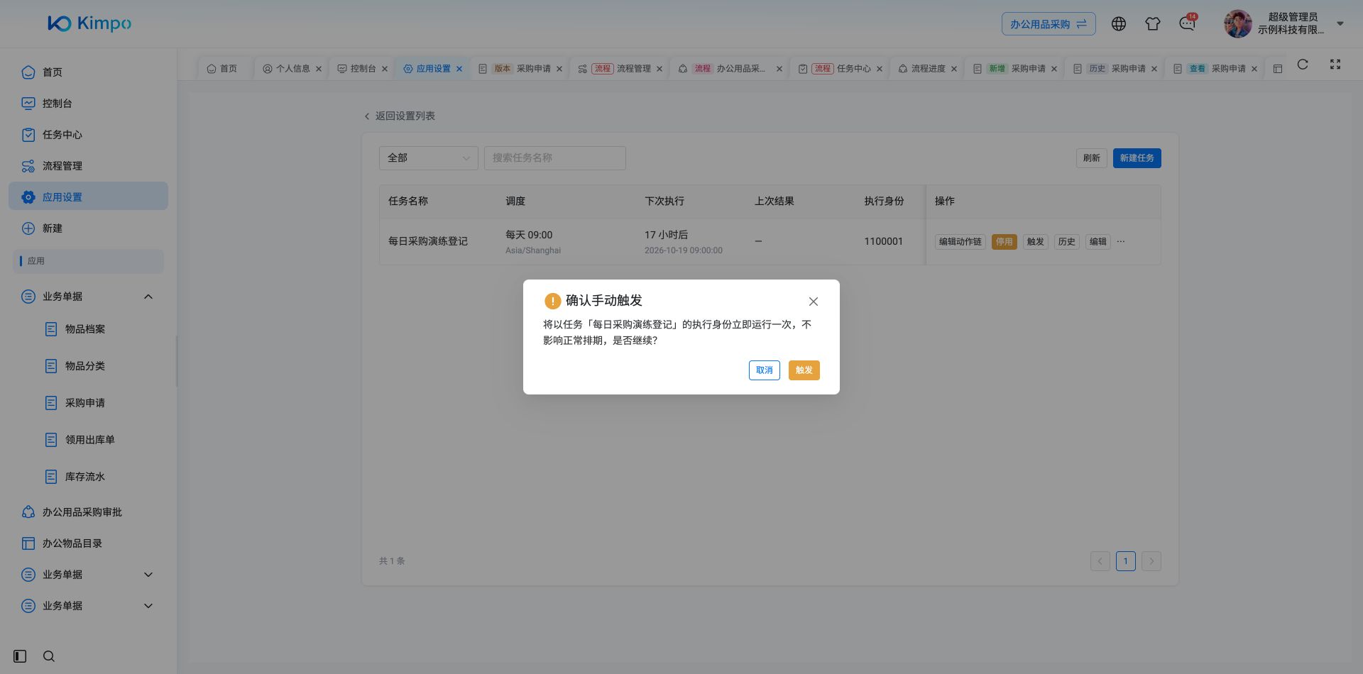Switch to the 流程进度 tab
Viewport: 1363px width, 674px height.
tap(928, 69)
